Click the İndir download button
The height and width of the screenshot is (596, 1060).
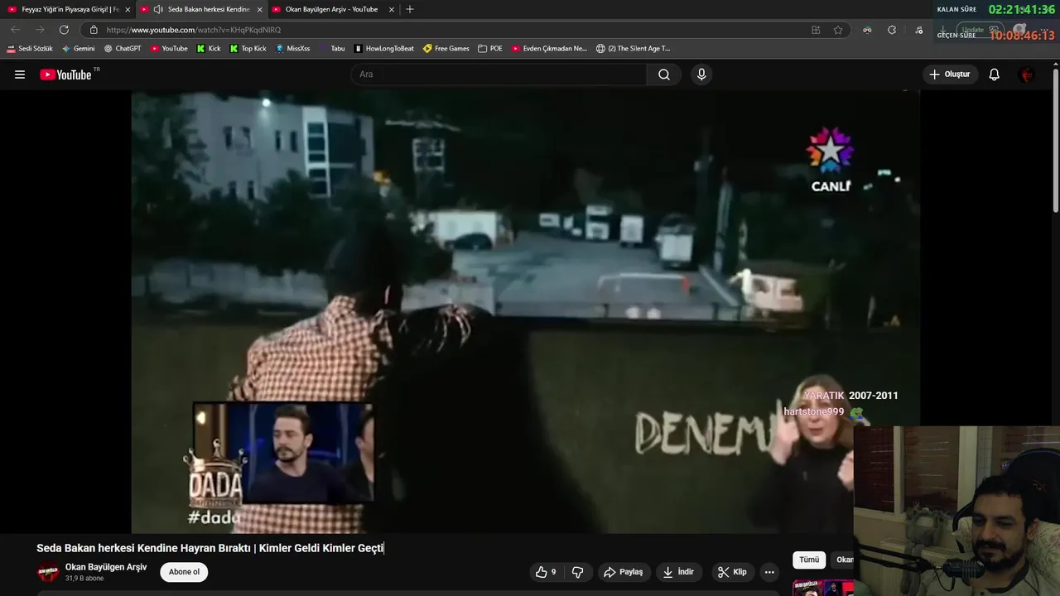(677, 572)
